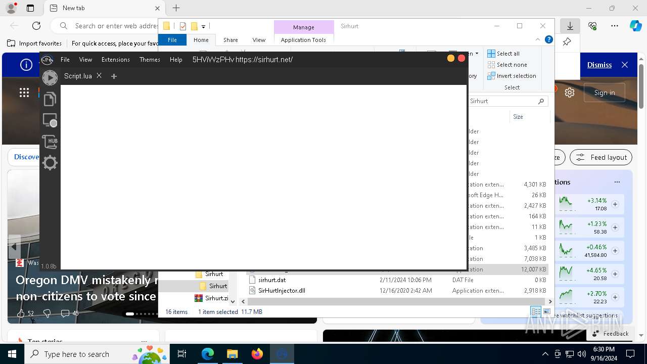Switch to Explorer Share ribbon tab
The width and height of the screenshot is (647, 364).
(x=230, y=40)
